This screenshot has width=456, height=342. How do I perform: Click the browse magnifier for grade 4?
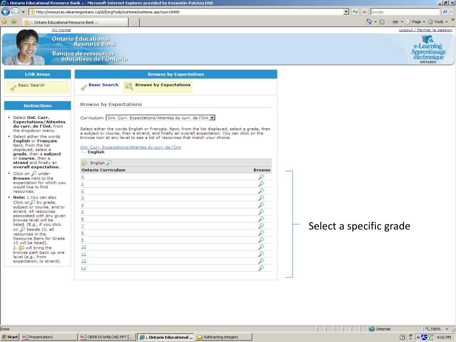261,205
